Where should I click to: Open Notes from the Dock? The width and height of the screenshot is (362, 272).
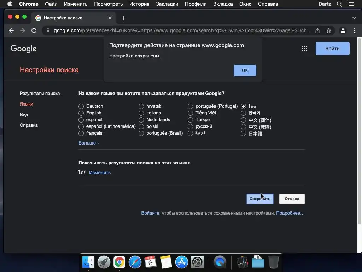[166, 262]
